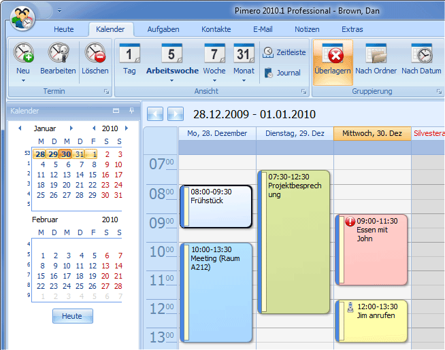This screenshot has width=445, height=350.
Task: Minimize the Kalender side panel
Action: coord(116,111)
